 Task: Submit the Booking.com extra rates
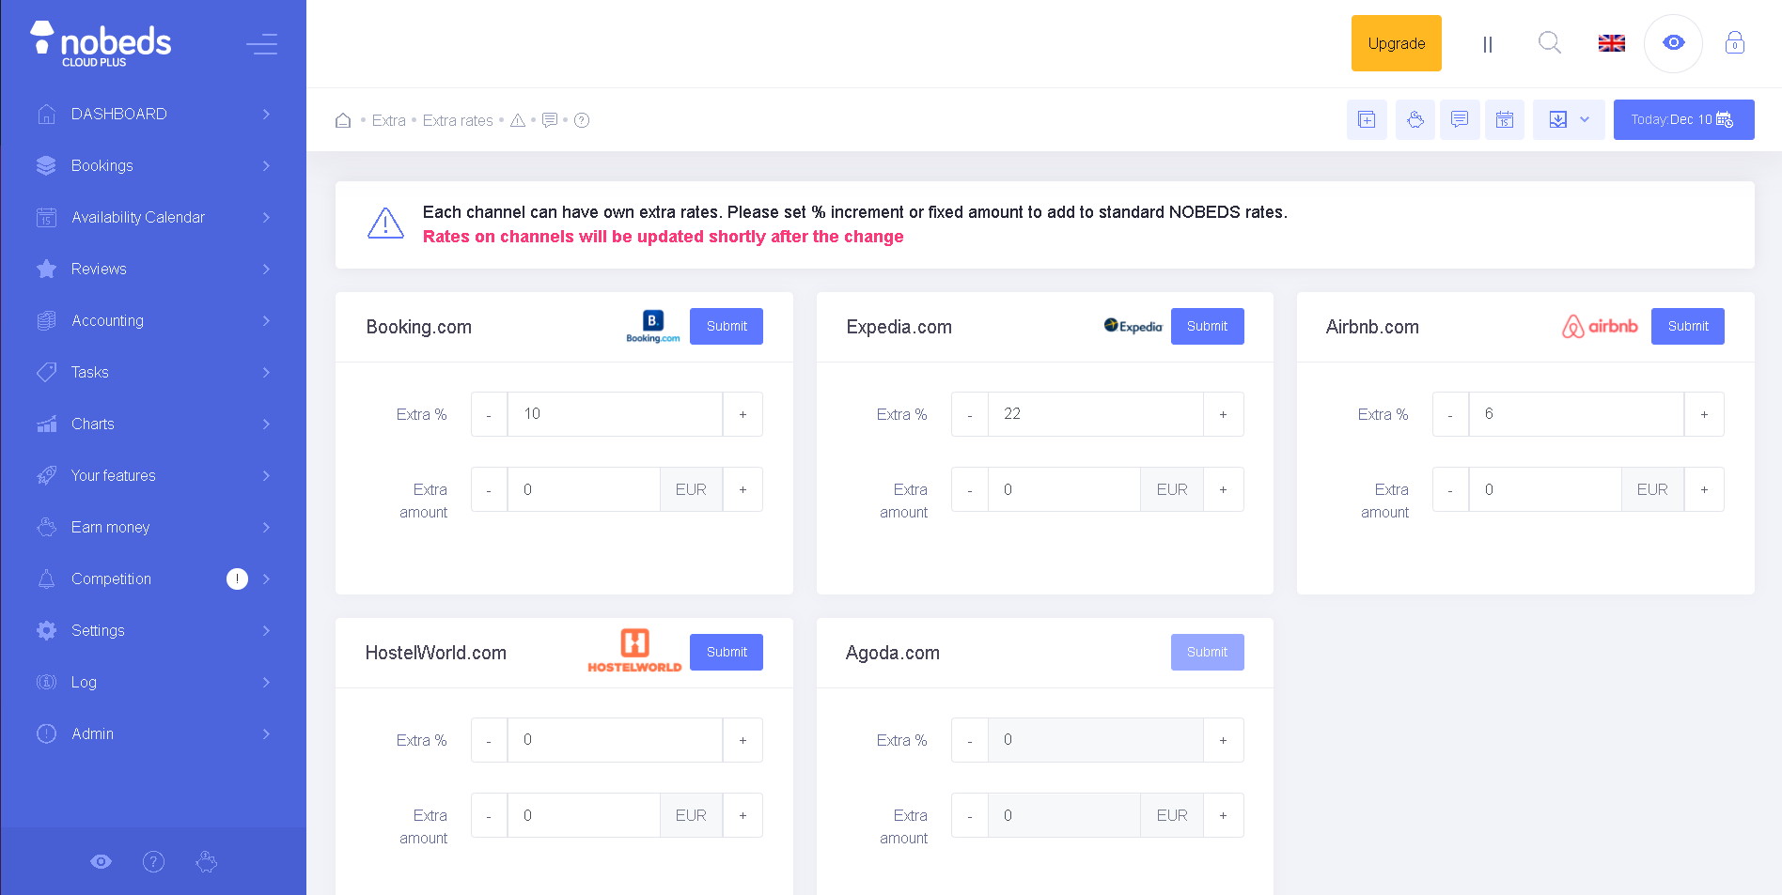tap(726, 326)
